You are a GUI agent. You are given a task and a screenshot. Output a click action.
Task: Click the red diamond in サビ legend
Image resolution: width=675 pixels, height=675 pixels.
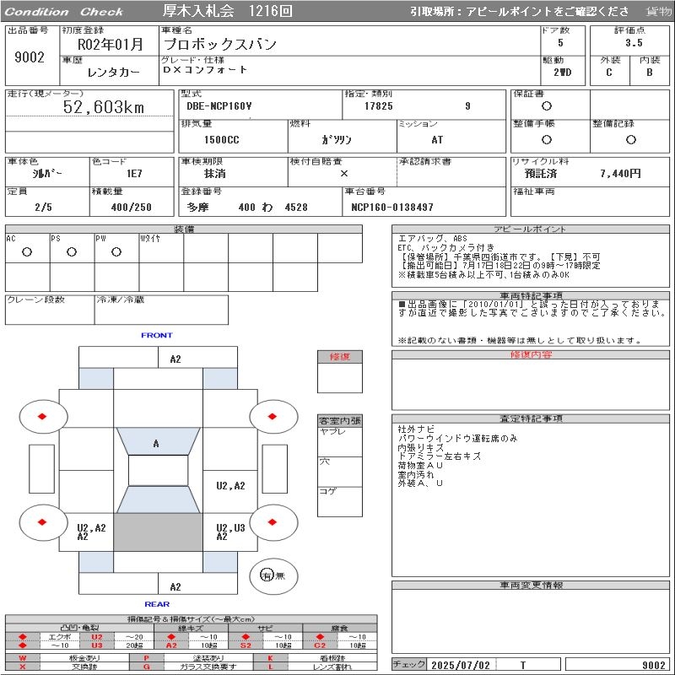[x=246, y=637]
